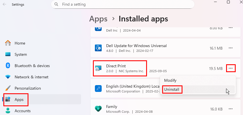Select the Accounts person icon
This screenshot has height=115, width=243.
click(x=8, y=110)
